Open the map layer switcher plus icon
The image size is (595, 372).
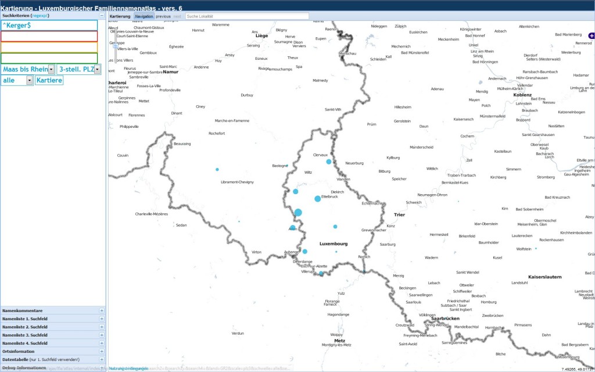point(592,35)
